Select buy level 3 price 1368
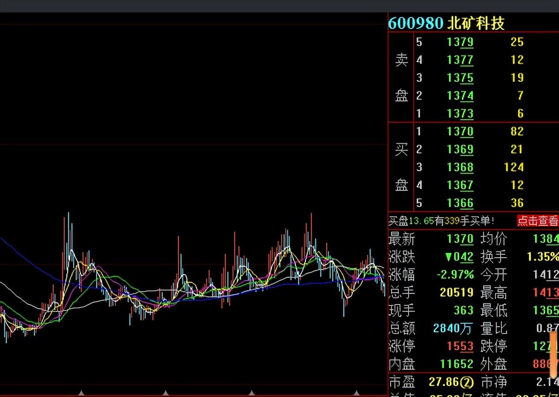 [x=460, y=167]
